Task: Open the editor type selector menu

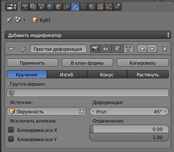Action: (x=11, y=7)
